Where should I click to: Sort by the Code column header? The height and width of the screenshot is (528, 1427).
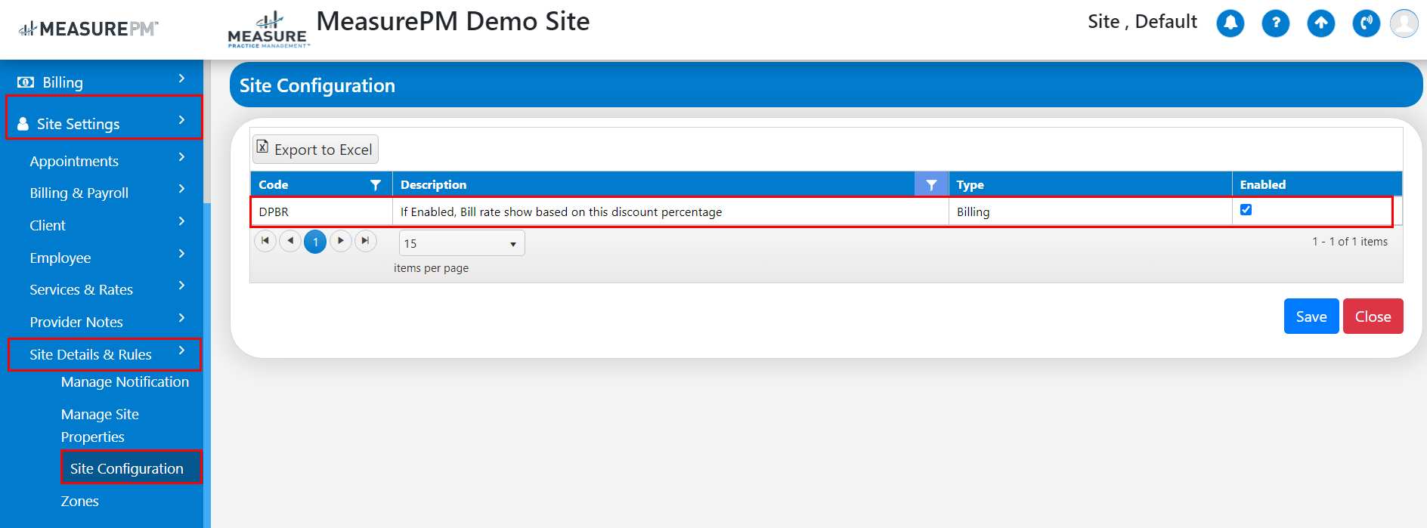(274, 185)
